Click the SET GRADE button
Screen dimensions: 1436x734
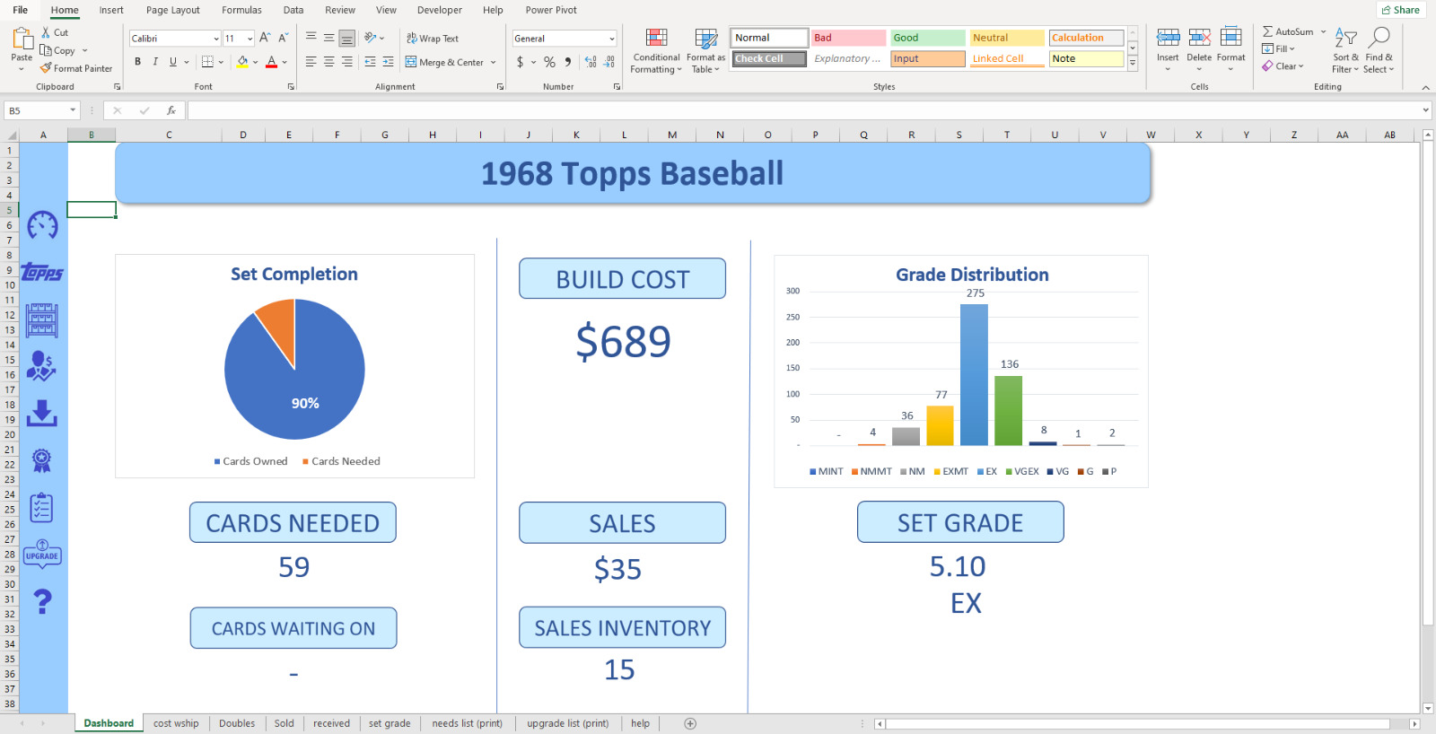coord(960,522)
